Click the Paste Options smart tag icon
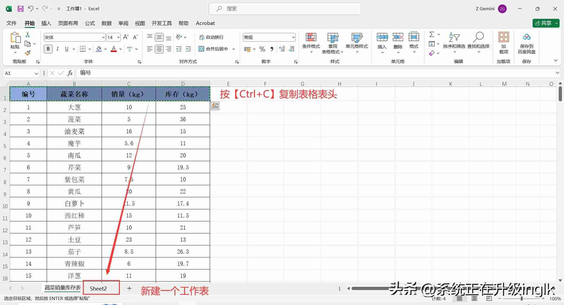 (x=215, y=106)
